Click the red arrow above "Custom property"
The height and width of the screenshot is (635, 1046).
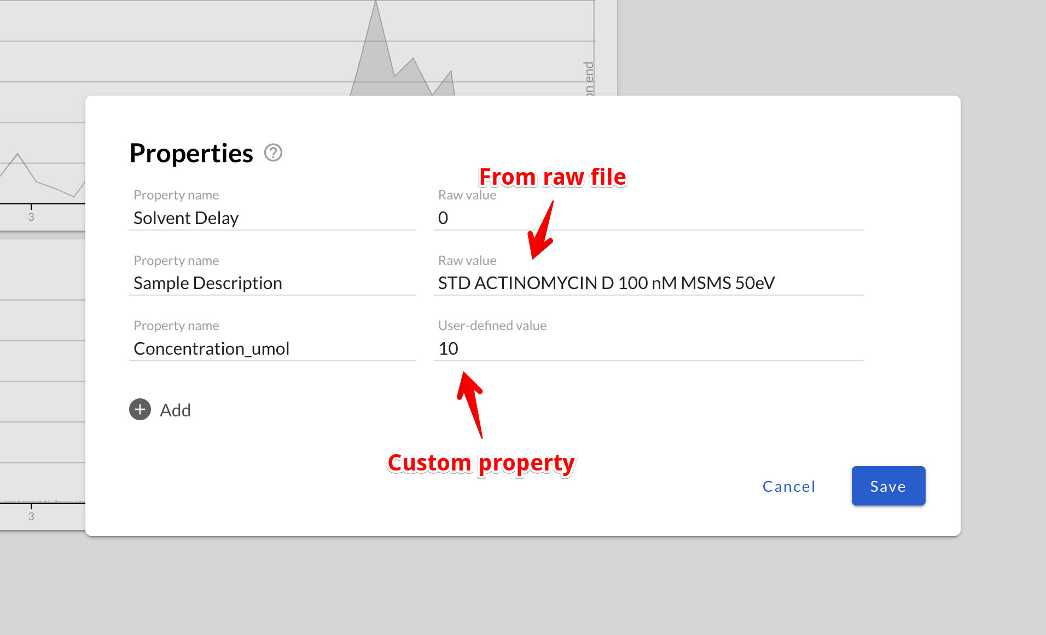click(x=471, y=402)
